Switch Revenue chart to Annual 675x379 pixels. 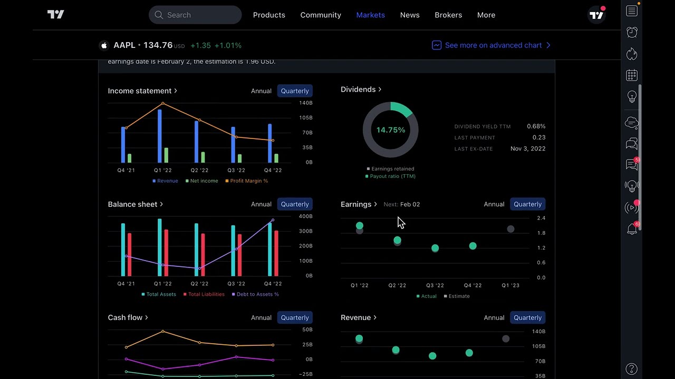494,317
